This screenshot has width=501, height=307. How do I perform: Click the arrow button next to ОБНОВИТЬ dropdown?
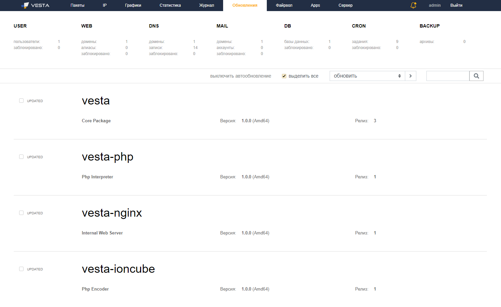410,76
